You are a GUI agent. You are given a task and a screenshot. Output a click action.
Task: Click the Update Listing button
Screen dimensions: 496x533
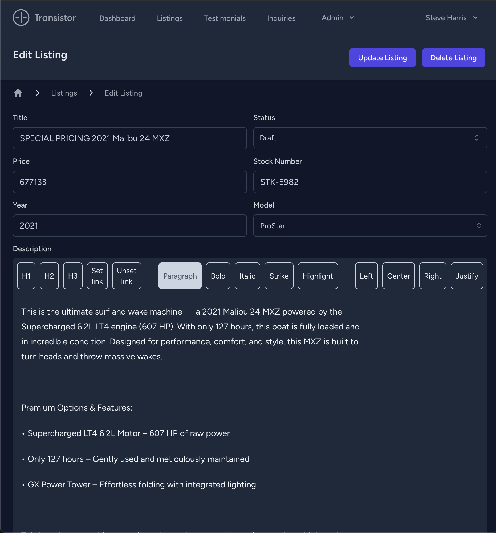pyautogui.click(x=382, y=58)
